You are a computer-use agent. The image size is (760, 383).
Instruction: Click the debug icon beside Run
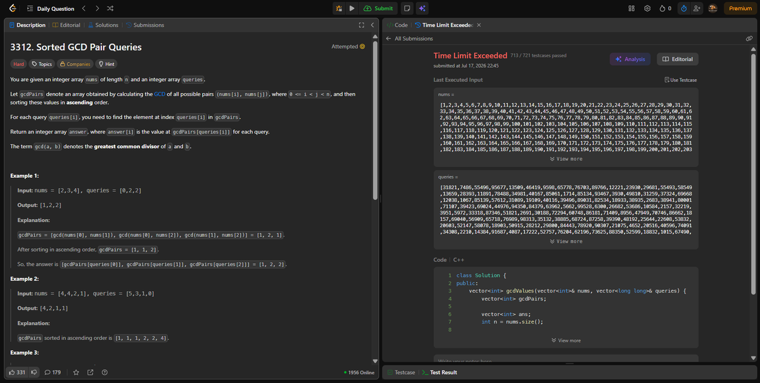pos(339,8)
